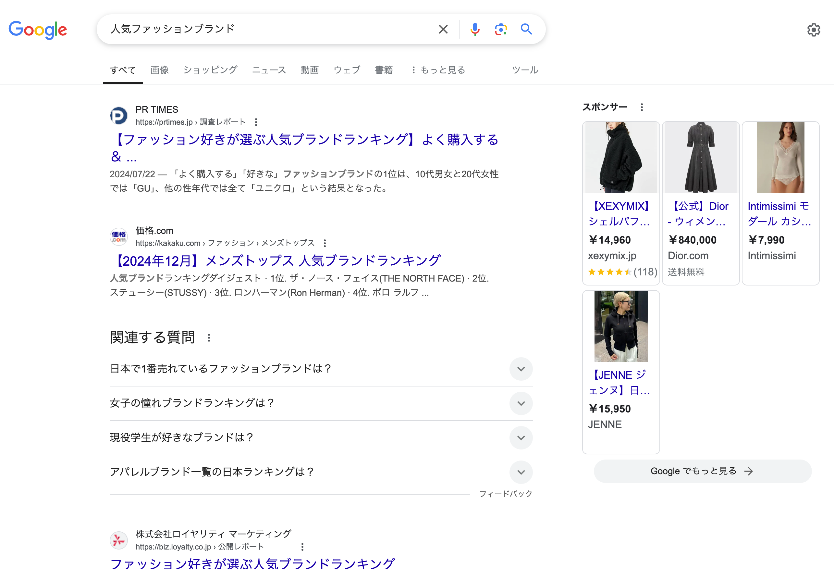Open the PR TIMES ranking article link
Image resolution: width=834 pixels, height=569 pixels.
(305, 148)
